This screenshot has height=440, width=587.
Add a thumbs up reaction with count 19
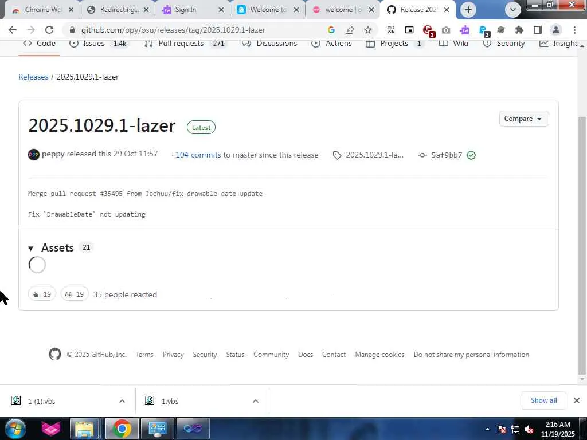tap(42, 294)
